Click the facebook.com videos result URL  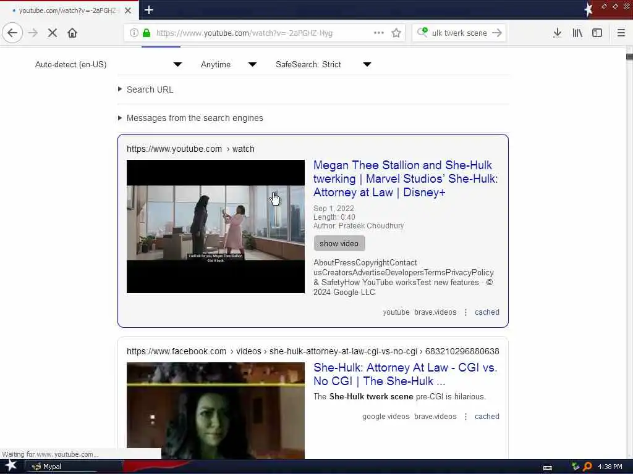click(313, 351)
